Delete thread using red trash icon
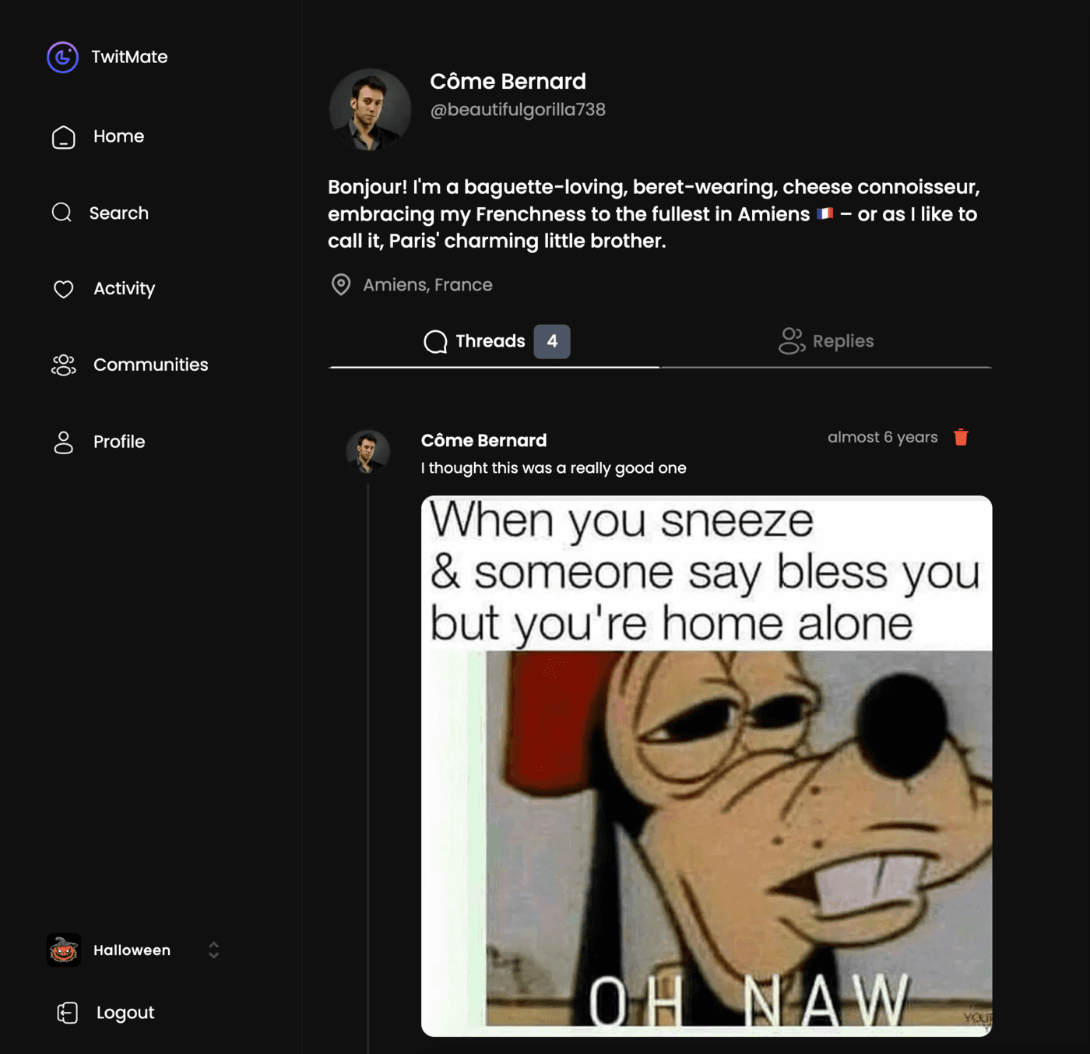 click(x=961, y=437)
